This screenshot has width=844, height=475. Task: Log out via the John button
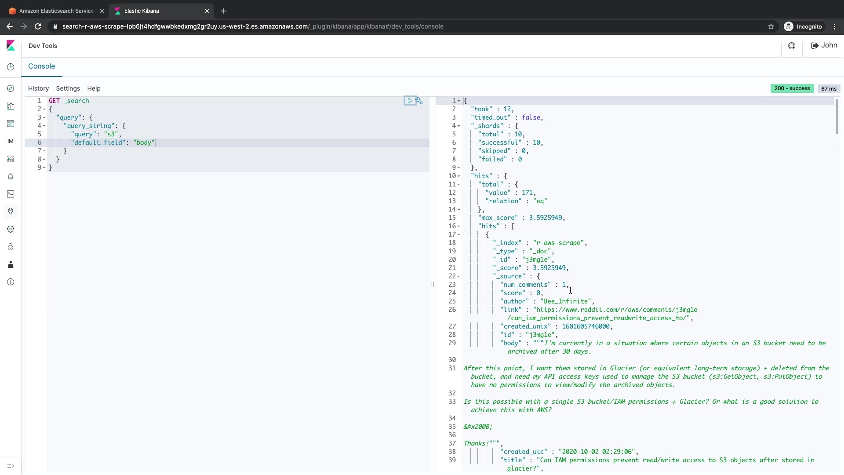click(x=824, y=45)
